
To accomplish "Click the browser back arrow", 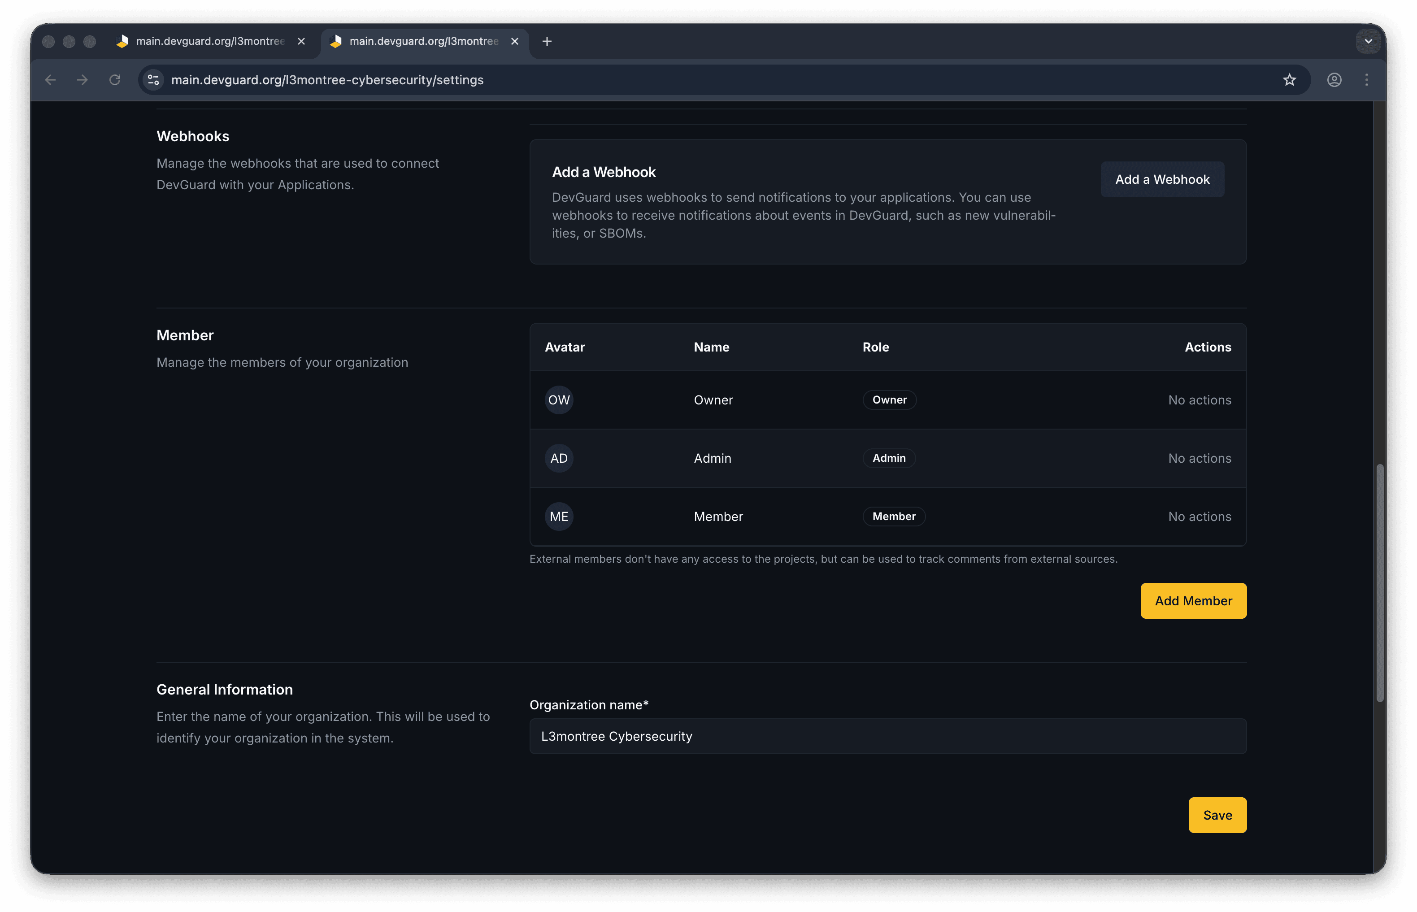I will click(x=50, y=80).
